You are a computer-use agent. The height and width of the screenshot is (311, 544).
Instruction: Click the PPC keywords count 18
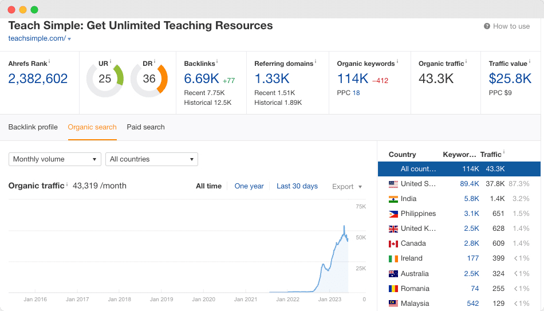point(356,93)
